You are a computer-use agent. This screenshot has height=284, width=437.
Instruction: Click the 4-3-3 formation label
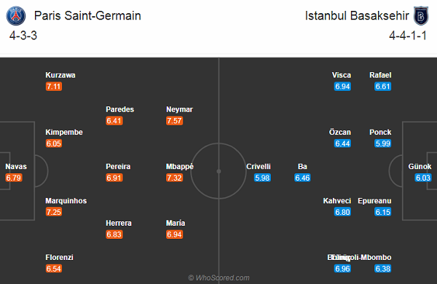(x=23, y=36)
